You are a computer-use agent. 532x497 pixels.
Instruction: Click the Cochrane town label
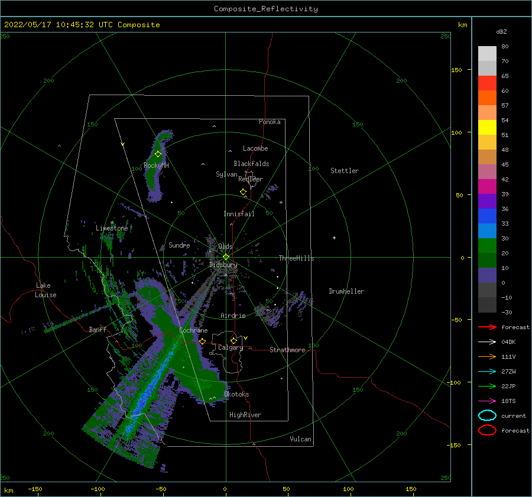point(193,330)
